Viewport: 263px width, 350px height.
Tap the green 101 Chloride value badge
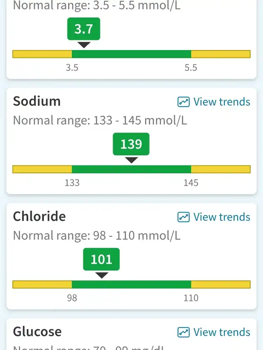[x=101, y=259]
